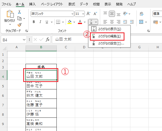Choose ふりがなの編集(E) menu item

point(109,36)
